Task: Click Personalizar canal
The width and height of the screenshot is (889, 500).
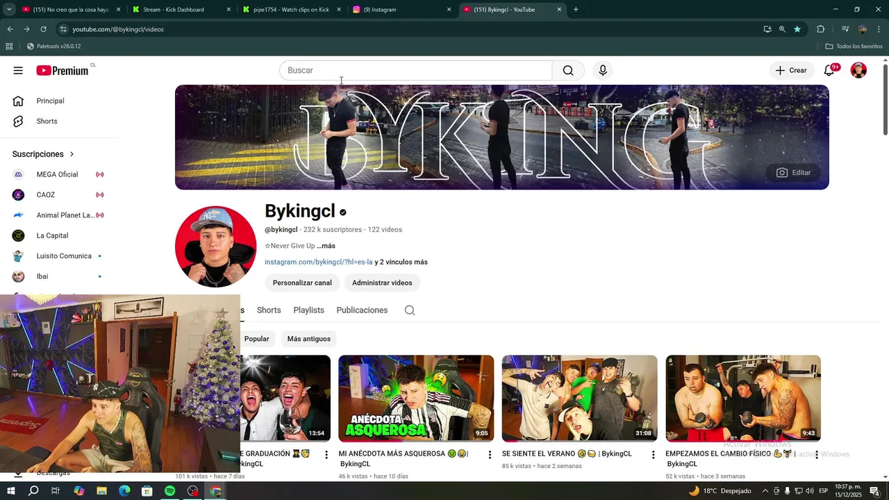Action: click(x=302, y=283)
